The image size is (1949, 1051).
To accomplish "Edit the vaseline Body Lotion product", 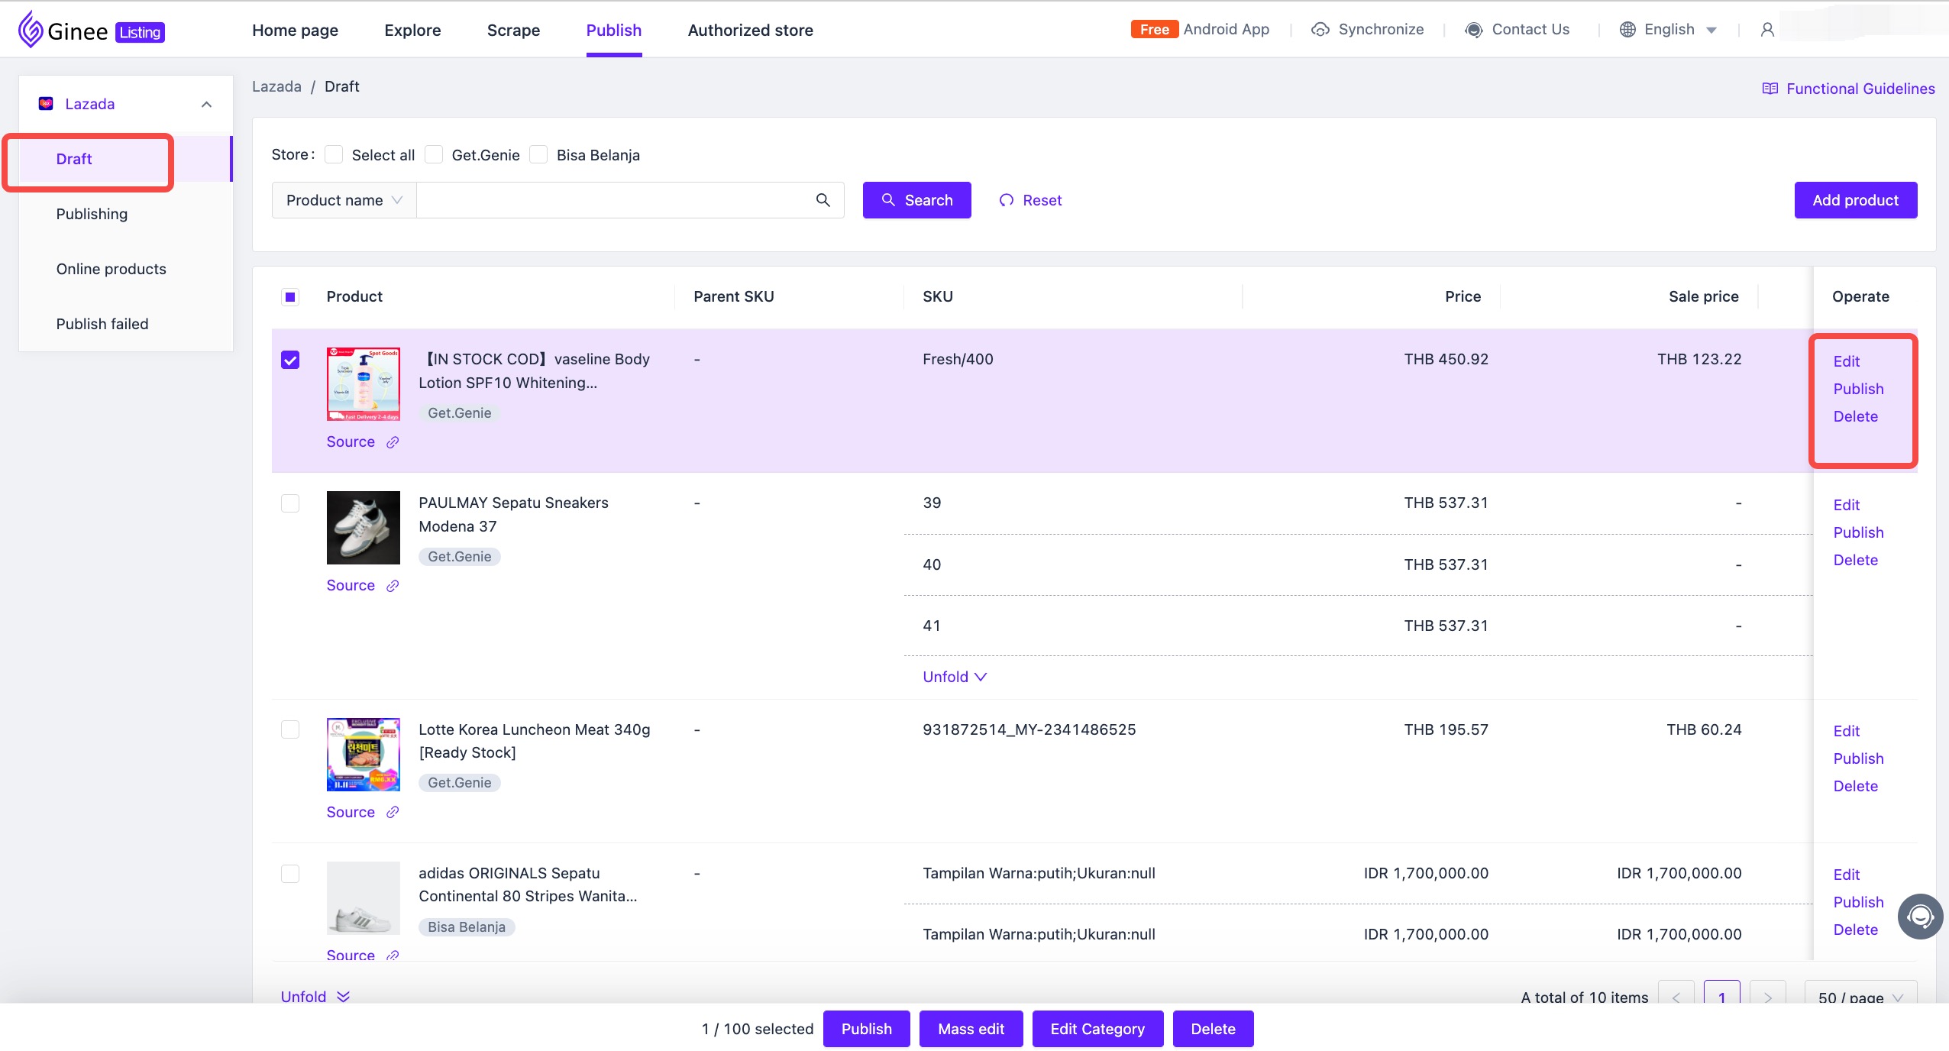I will 1846,361.
